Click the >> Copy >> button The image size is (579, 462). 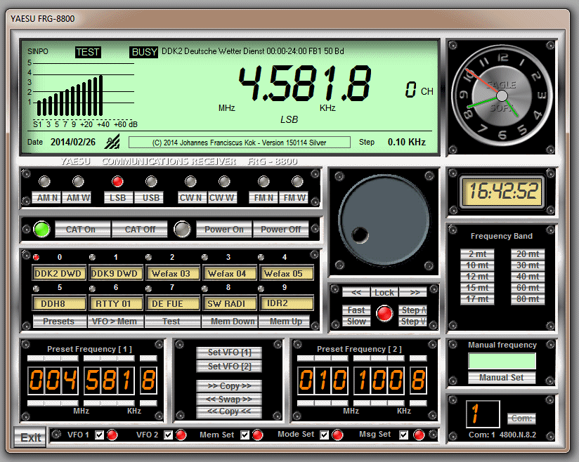[x=229, y=386]
